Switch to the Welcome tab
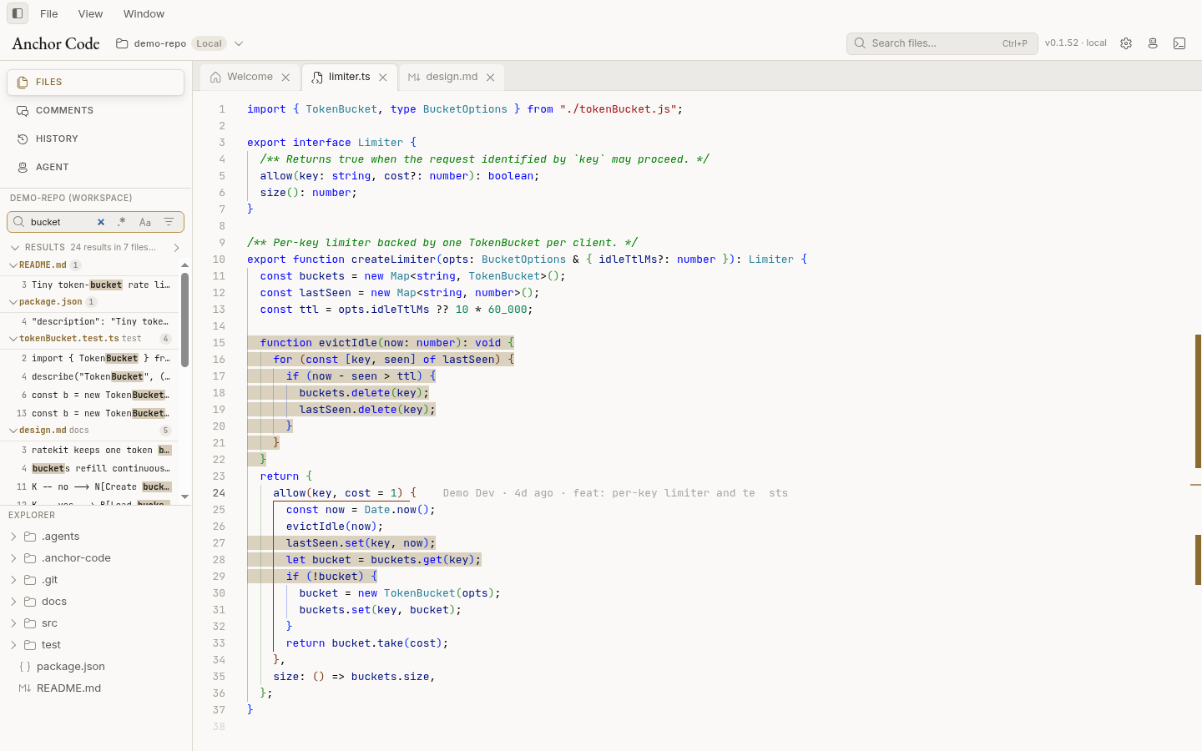The height and width of the screenshot is (751, 1202). pyautogui.click(x=250, y=77)
